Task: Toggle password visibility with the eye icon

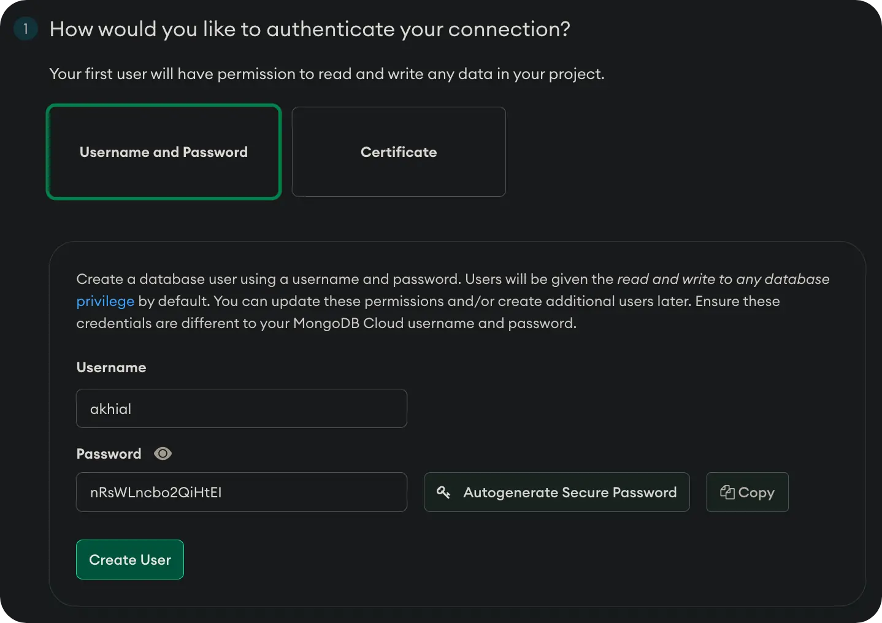Action: point(163,454)
